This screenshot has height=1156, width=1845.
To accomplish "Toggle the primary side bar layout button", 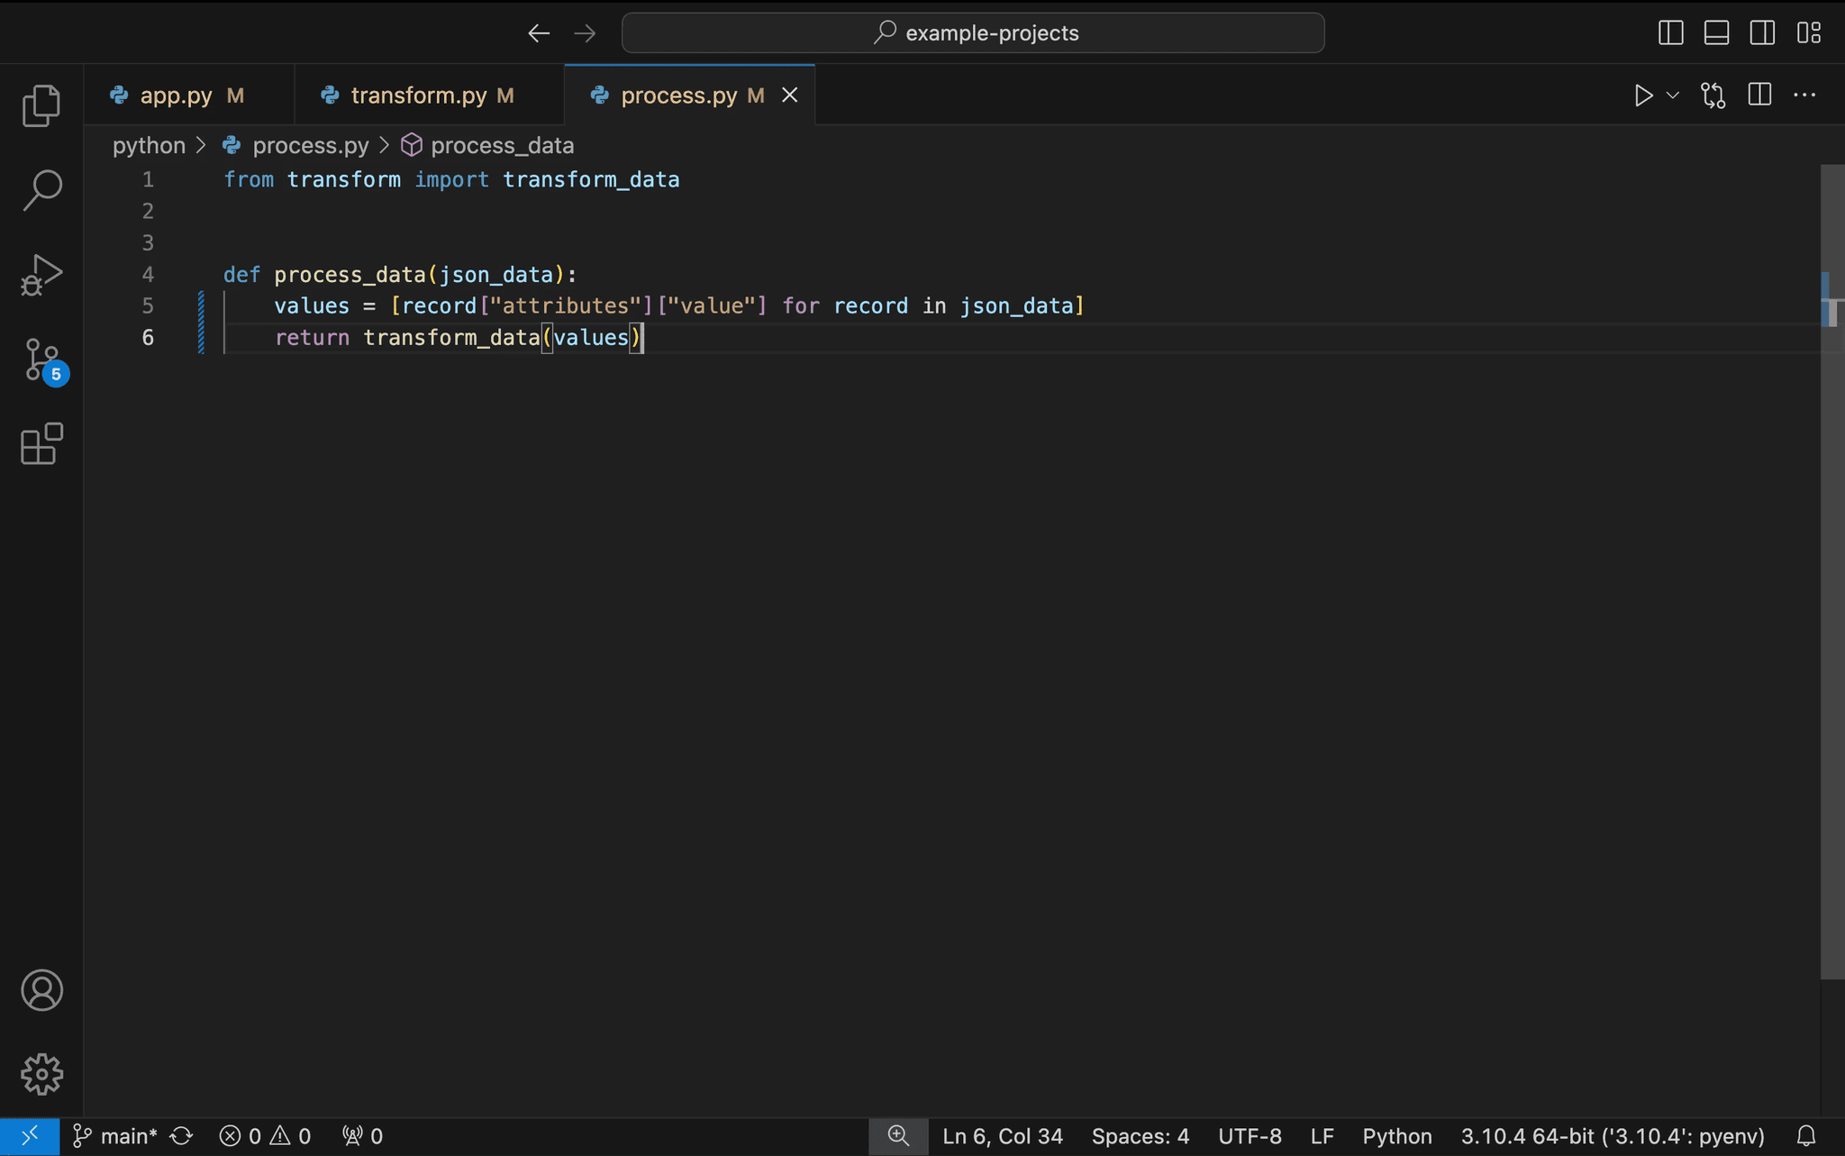I will (x=1670, y=33).
